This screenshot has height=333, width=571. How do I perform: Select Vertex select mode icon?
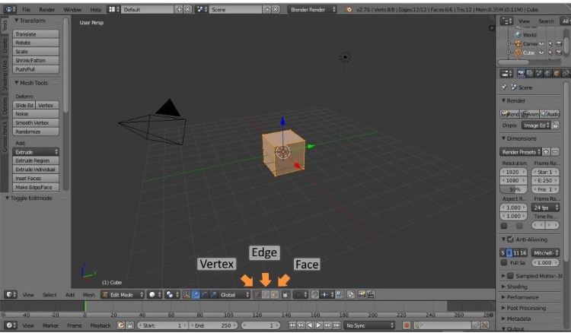(257, 294)
